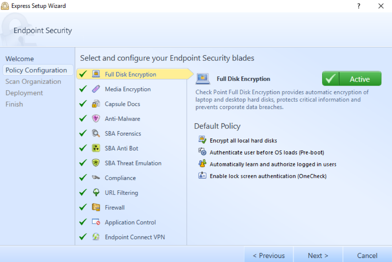Click 'Encrypt all local hard disks' text
The width and height of the screenshot is (392, 262).
[x=244, y=140]
